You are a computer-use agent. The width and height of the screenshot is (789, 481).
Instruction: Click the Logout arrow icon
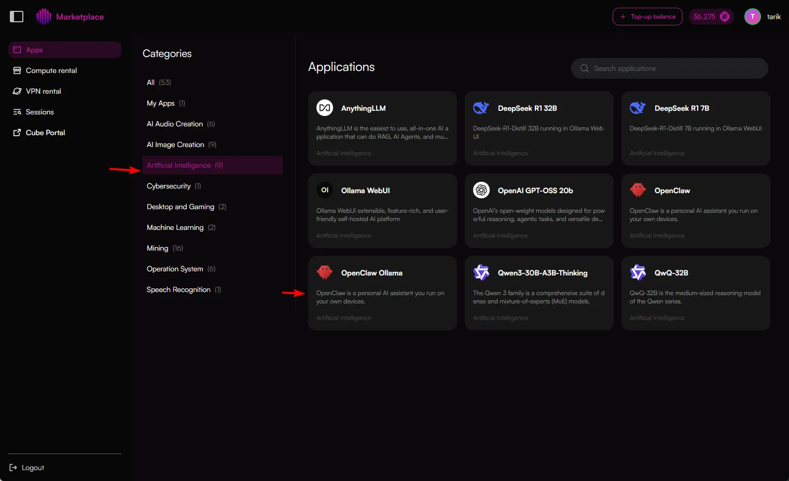click(13, 468)
